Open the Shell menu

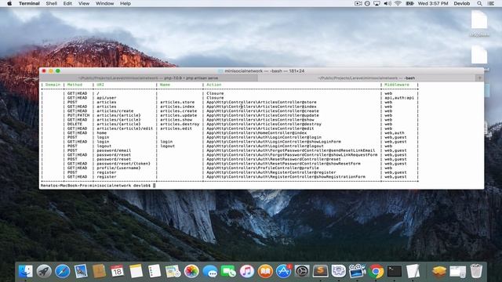pyautogui.click(x=51, y=3)
